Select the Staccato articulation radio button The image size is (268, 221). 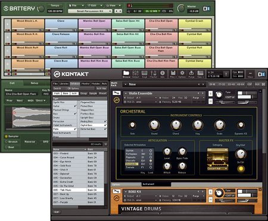(x=151, y=160)
